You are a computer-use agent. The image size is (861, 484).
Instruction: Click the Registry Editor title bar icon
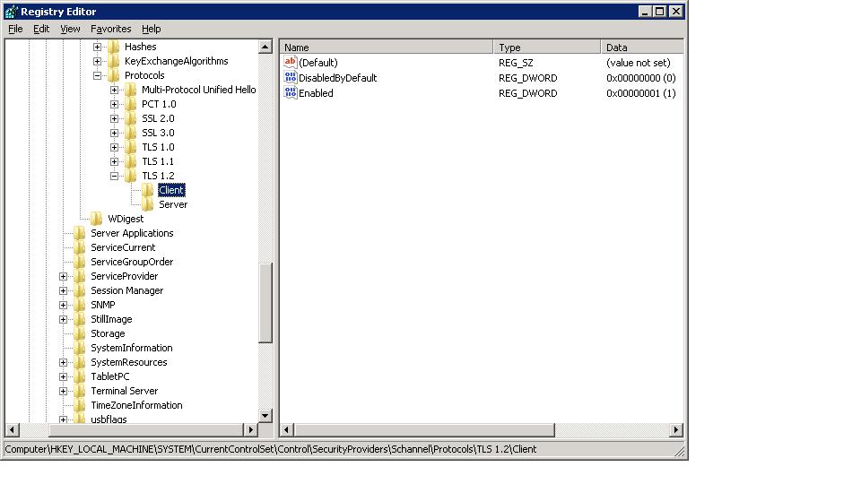point(11,12)
